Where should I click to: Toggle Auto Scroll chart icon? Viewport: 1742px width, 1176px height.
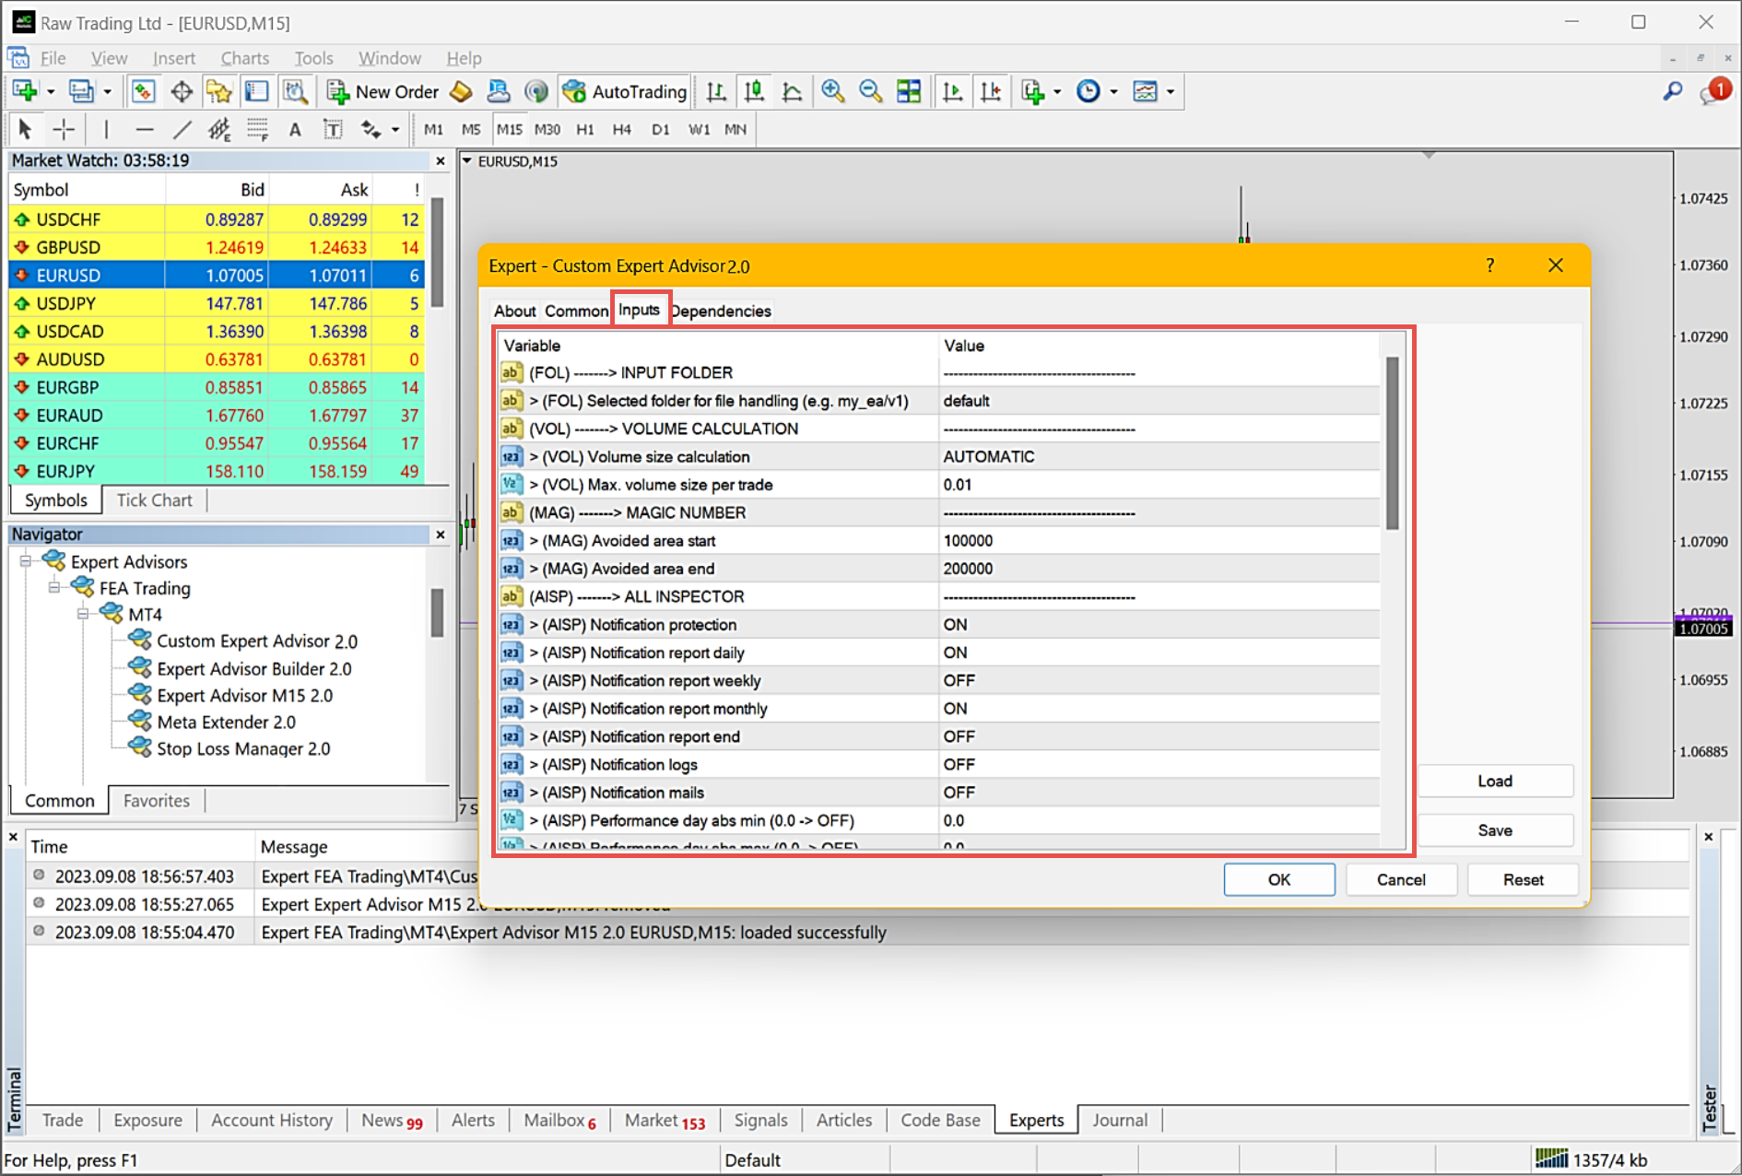tap(952, 91)
